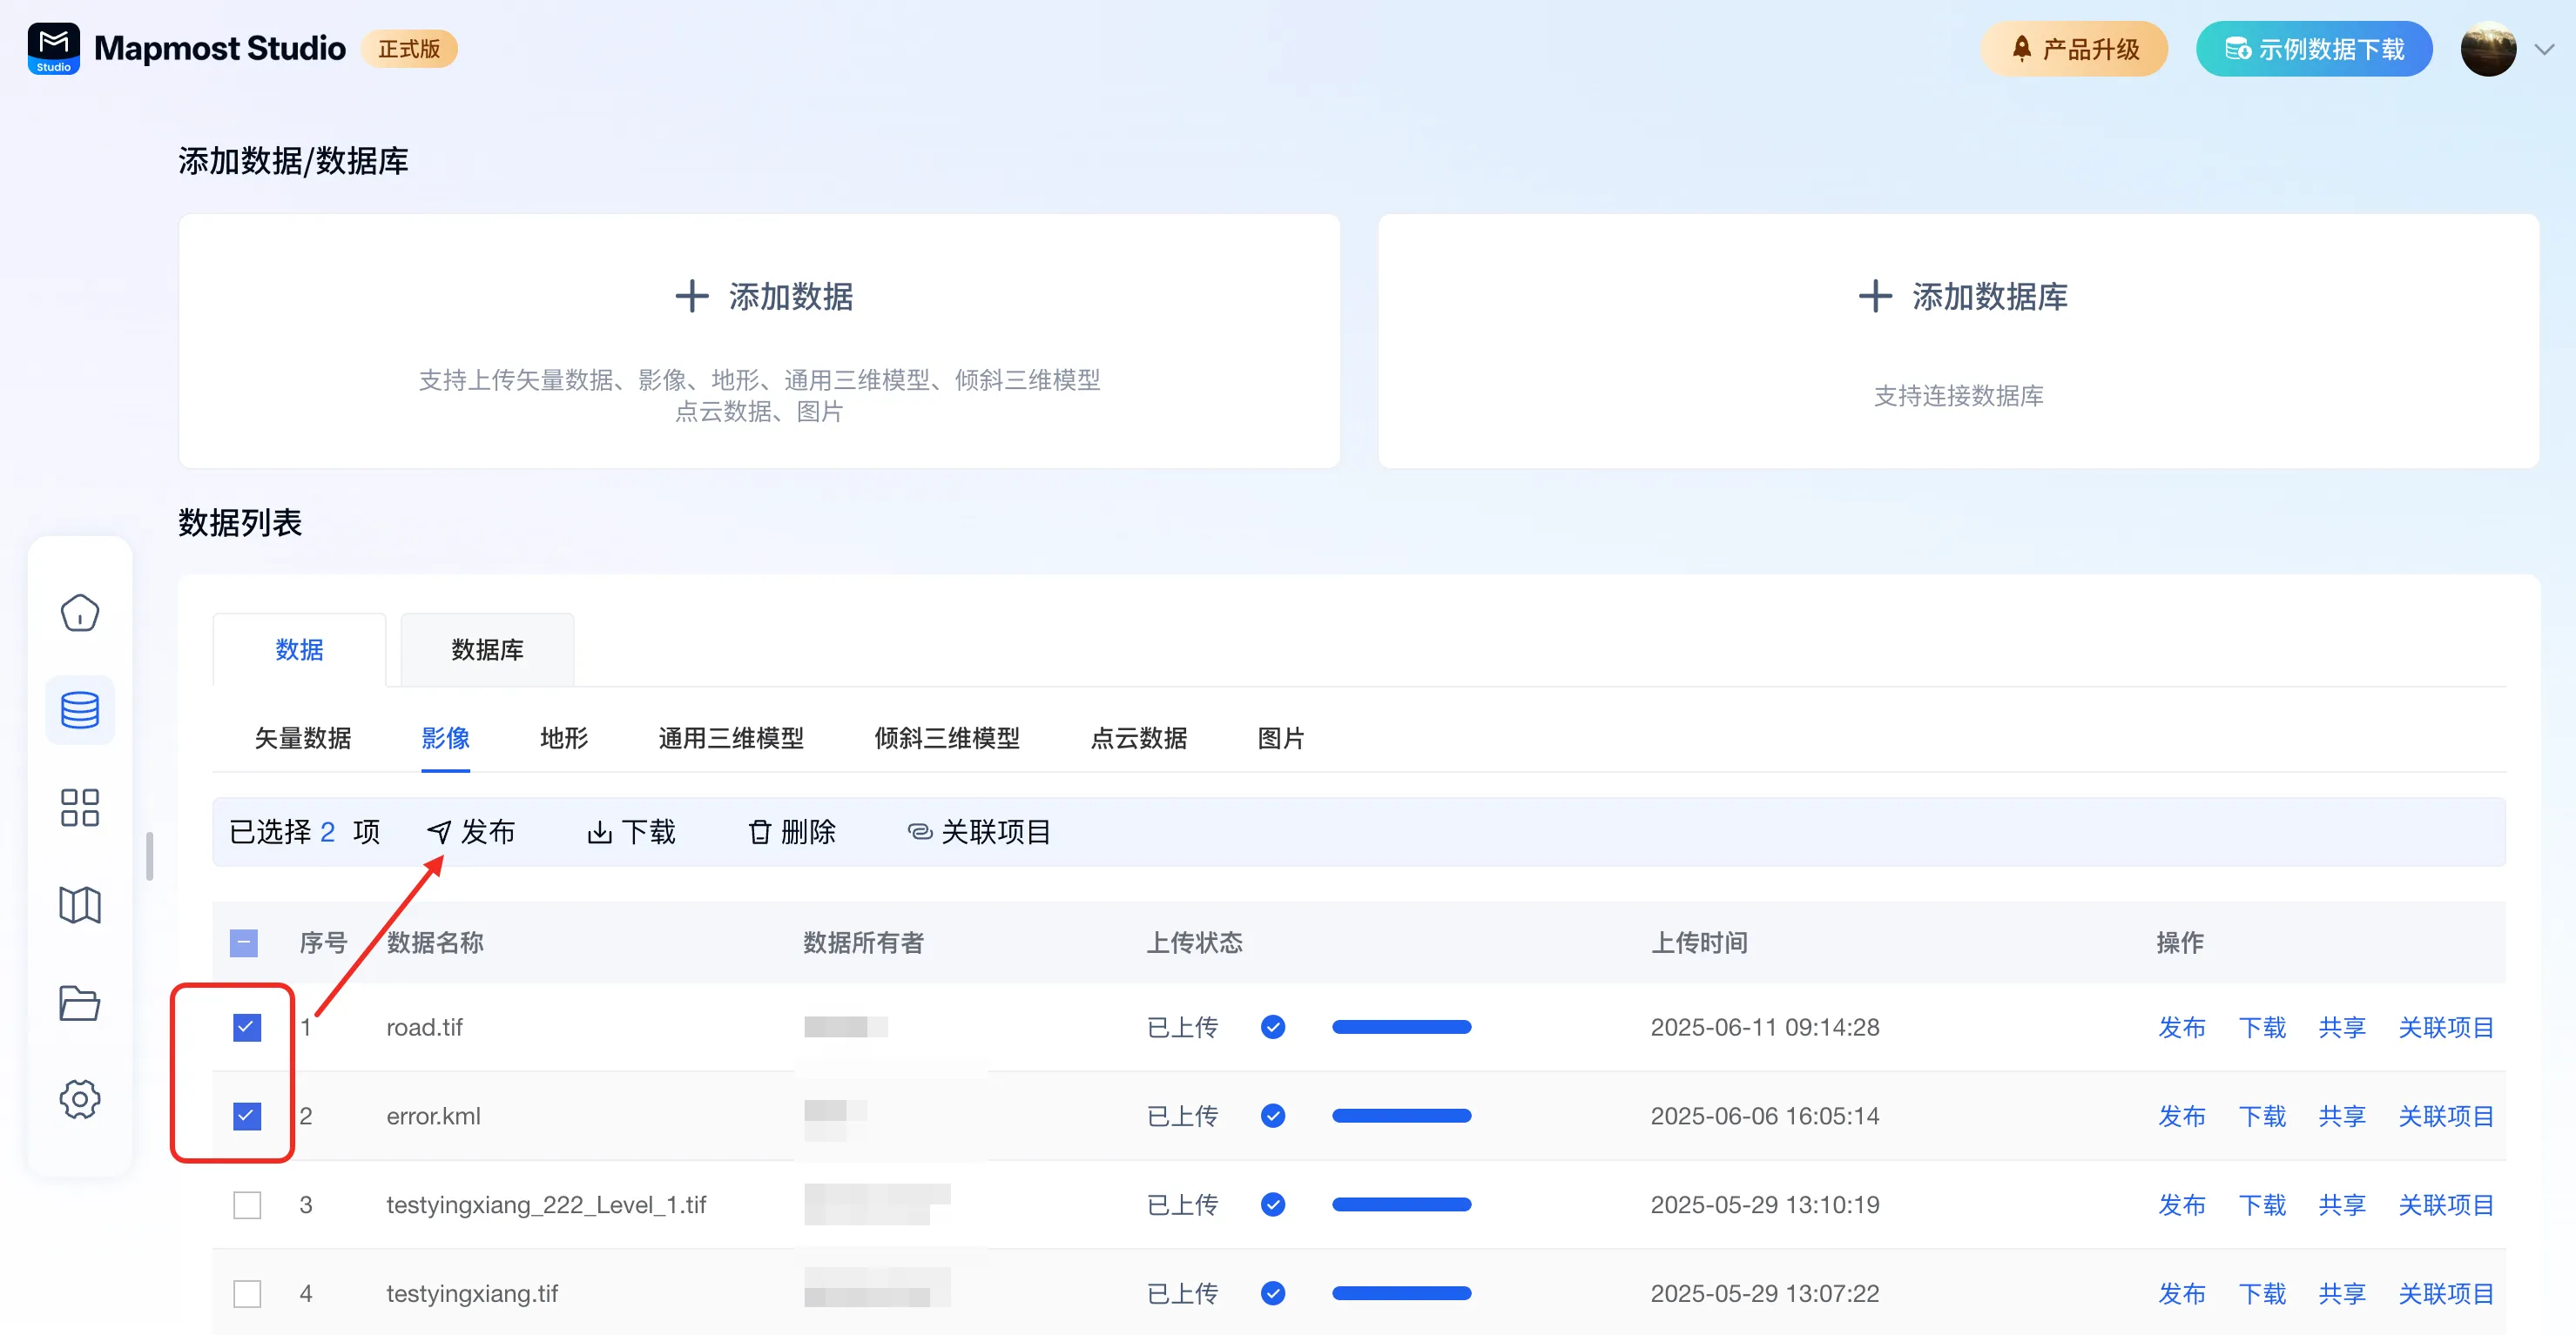Click the 添加数据 upload card
The image size is (2576, 1335).
[x=759, y=339]
